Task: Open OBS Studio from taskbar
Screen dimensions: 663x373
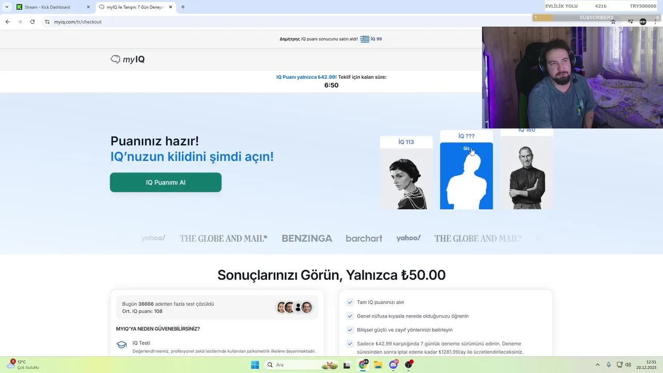Action: point(409,365)
